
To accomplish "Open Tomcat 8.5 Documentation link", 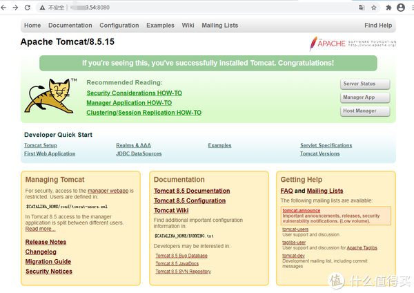I will click(192, 191).
